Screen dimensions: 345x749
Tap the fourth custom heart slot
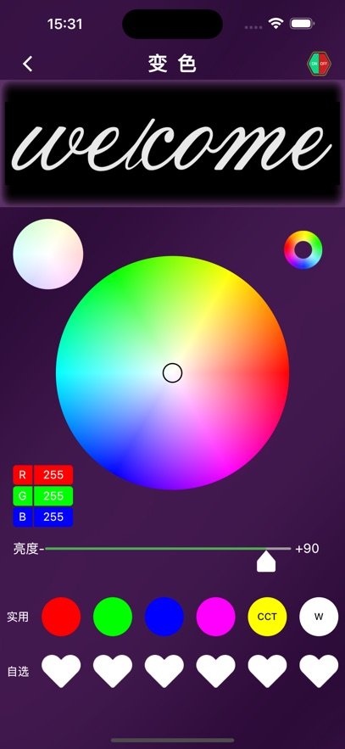point(215,671)
